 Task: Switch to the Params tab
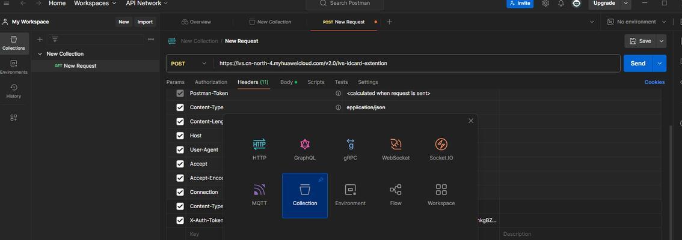coord(175,82)
